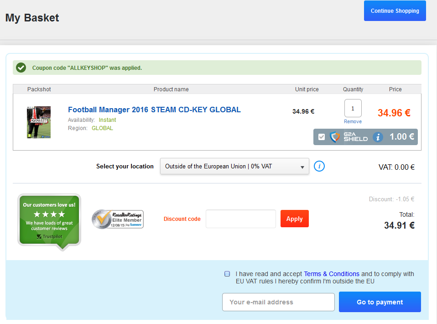Screen dimensions: 437x324
Task: Open the Terms & Conditions link
Action: (331, 274)
